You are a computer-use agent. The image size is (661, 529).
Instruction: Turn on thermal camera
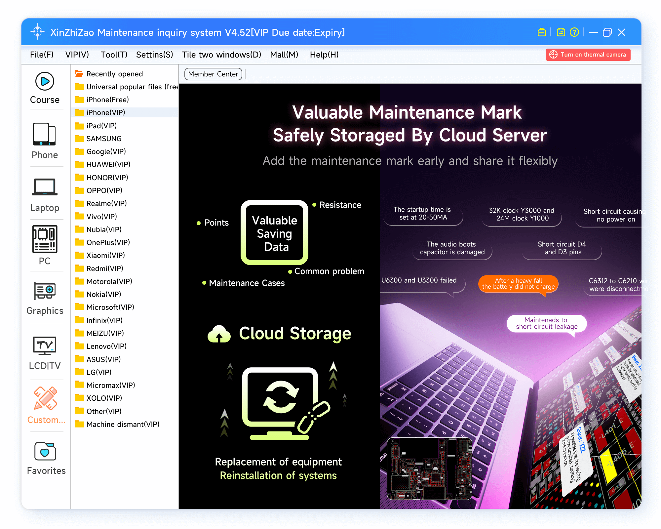point(588,55)
